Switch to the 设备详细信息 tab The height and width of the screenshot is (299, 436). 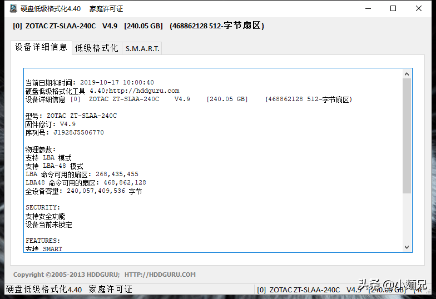(41, 47)
